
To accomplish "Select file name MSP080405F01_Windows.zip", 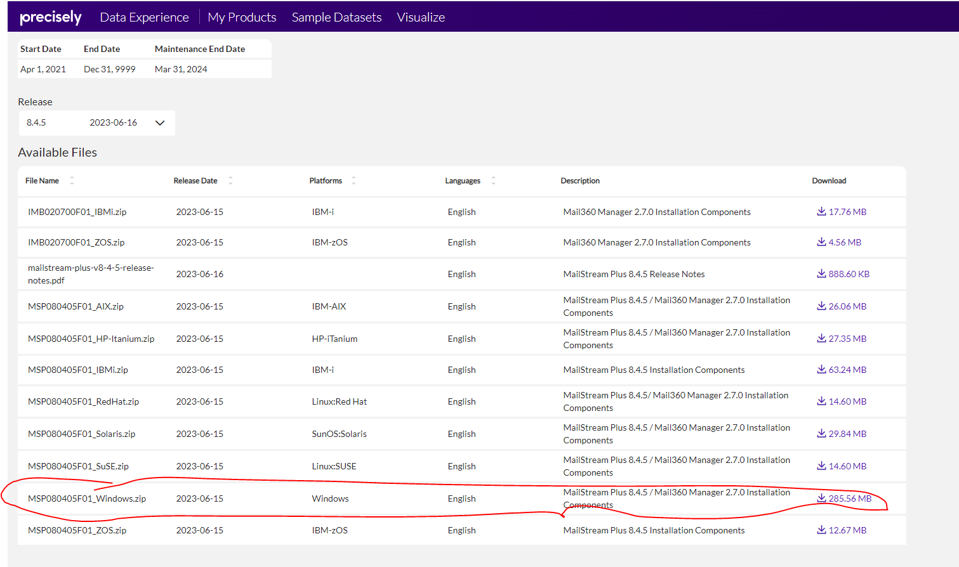I will (87, 499).
